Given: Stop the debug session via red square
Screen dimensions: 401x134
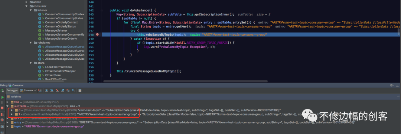Looking at the screenshot, I should (x=2, y=108).
